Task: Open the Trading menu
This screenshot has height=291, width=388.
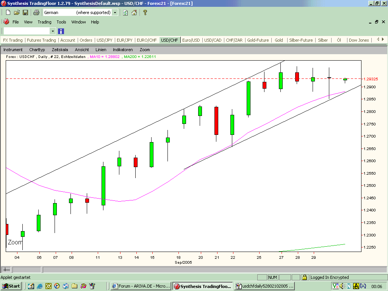Action: (x=45, y=22)
